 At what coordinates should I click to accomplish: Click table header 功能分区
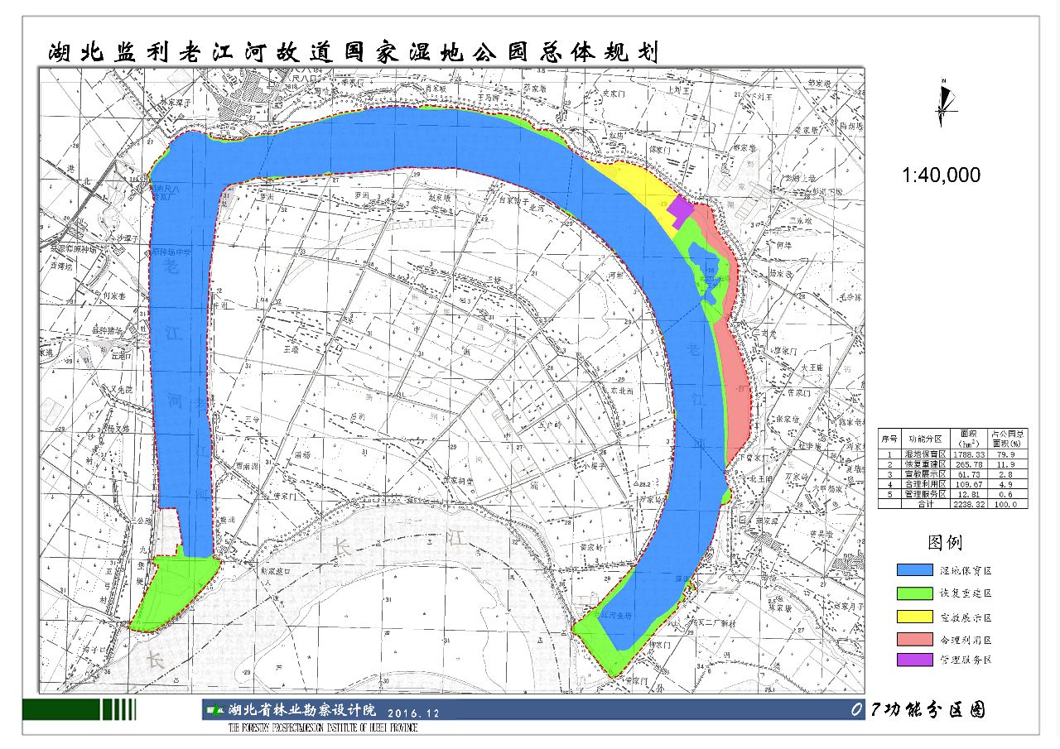point(925,439)
